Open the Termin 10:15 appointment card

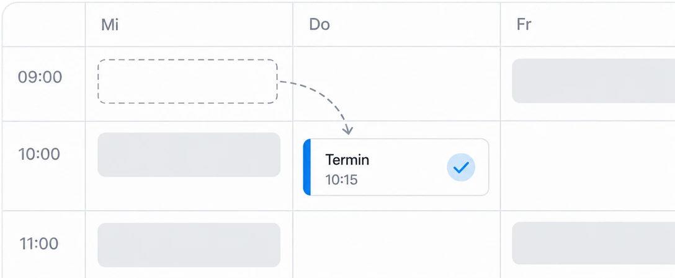coord(396,167)
